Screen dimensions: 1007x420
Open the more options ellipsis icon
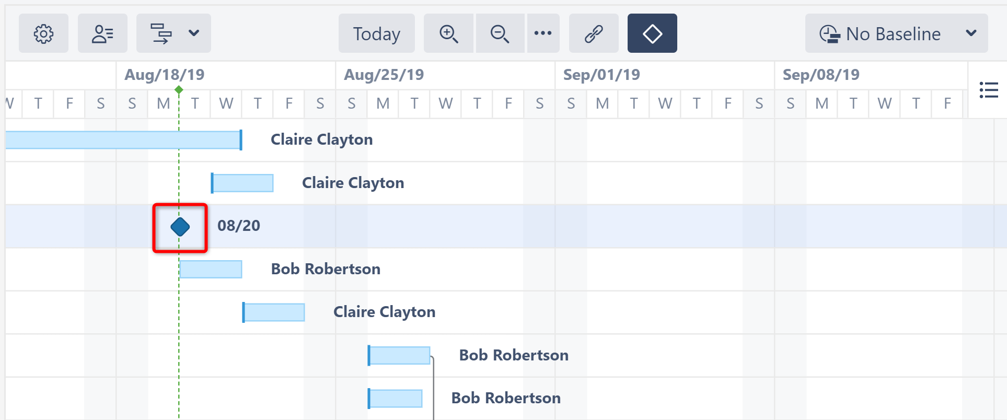tap(543, 33)
